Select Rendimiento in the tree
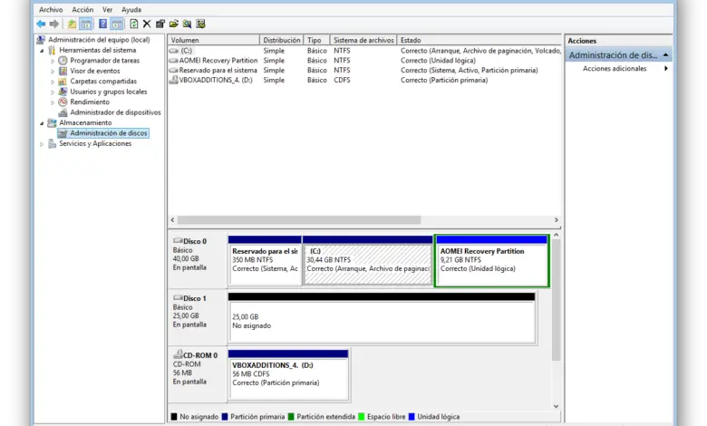The image size is (707, 426). click(90, 102)
